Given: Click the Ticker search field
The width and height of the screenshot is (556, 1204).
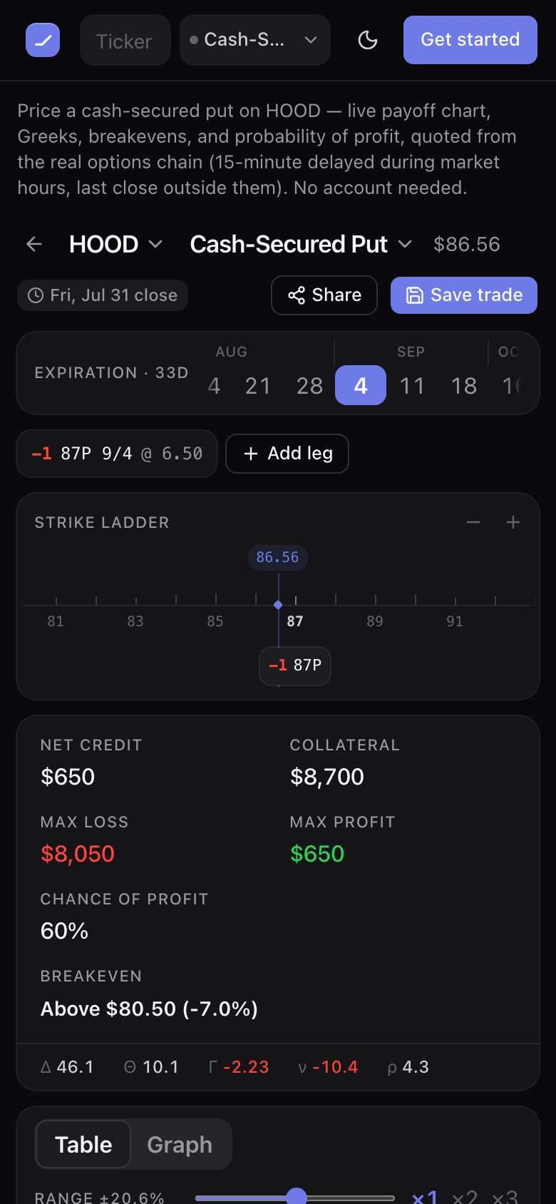Looking at the screenshot, I should [125, 40].
